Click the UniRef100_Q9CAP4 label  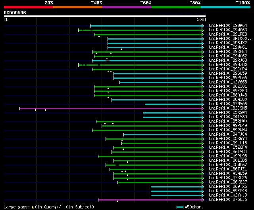coord(228,69)
